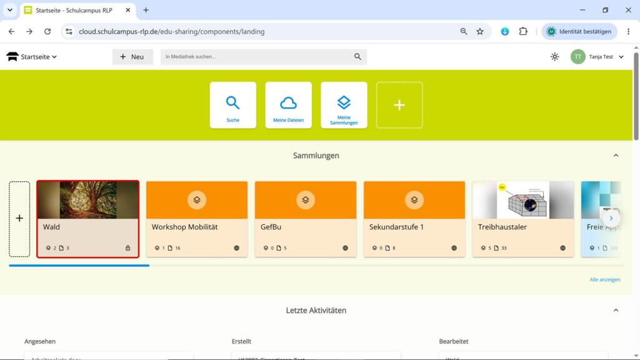Select the Startseite - Schulcampus RLP tab
Image resolution: width=640 pixels, height=360 pixels.
pyautogui.click(x=77, y=10)
